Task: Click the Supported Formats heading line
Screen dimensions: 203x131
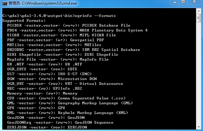Action: pos(24,21)
